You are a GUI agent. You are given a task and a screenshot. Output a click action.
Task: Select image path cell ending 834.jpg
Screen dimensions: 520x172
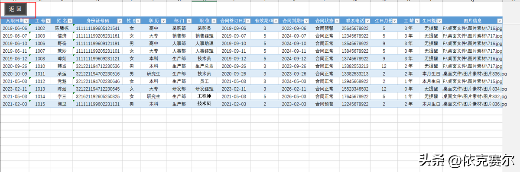point(473,89)
